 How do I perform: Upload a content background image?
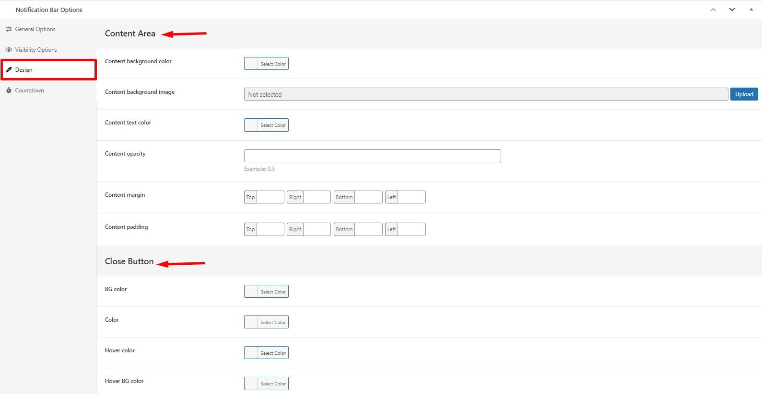pos(744,94)
